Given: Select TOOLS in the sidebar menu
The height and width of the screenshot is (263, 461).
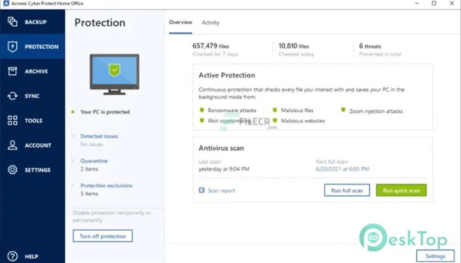Looking at the screenshot, I should pos(32,120).
